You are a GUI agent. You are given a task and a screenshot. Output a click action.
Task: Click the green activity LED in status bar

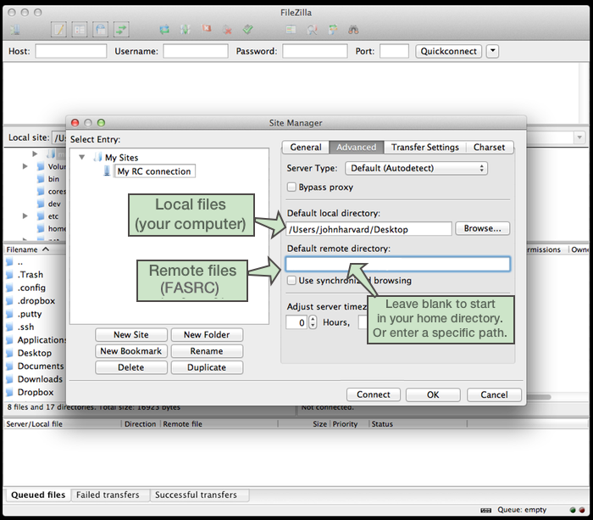click(573, 510)
